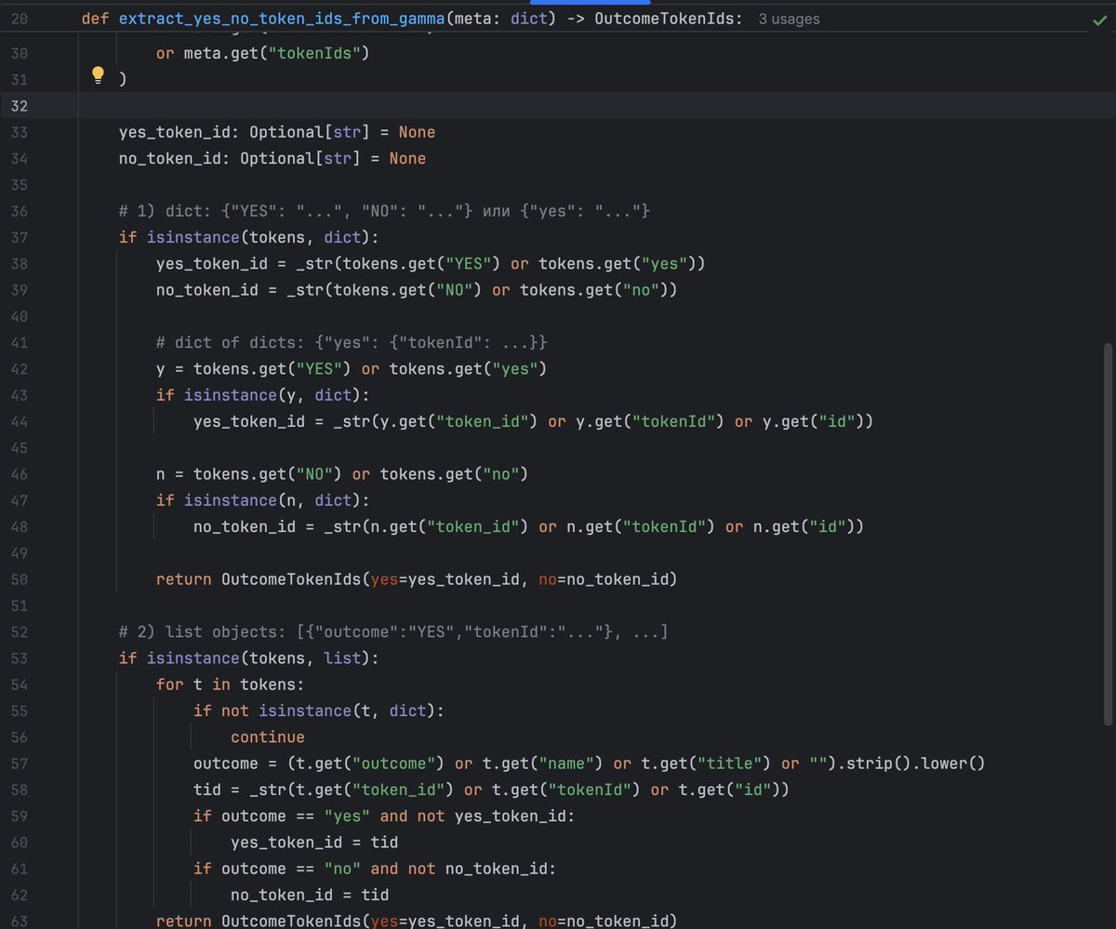Click the return statement on line 50
The image size is (1116, 929).
183,578
